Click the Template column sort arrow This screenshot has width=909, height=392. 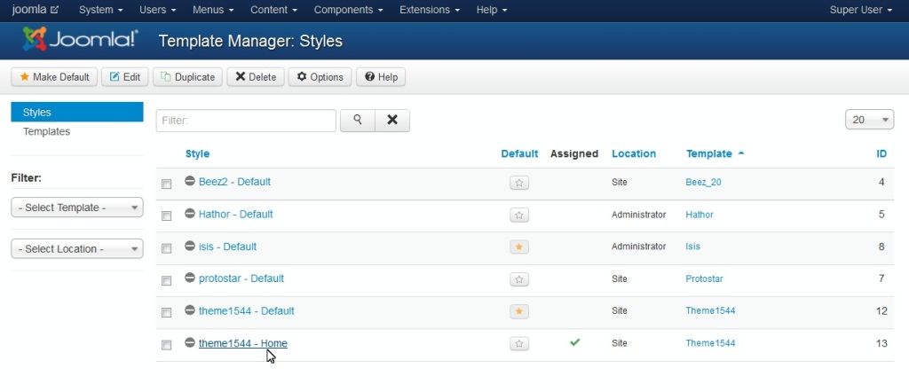[741, 153]
